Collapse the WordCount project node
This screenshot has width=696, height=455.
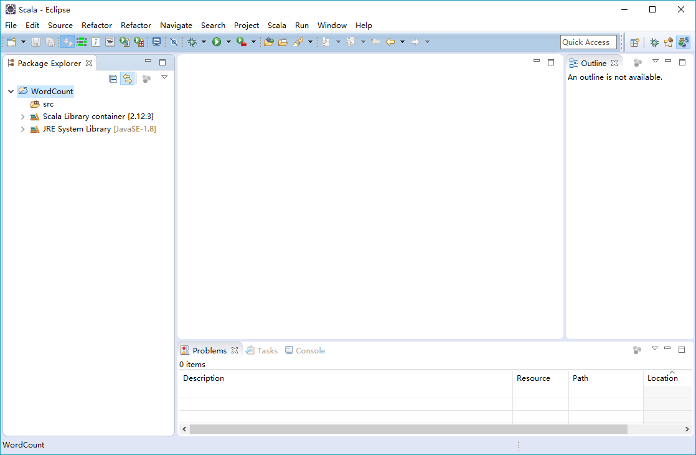11,91
